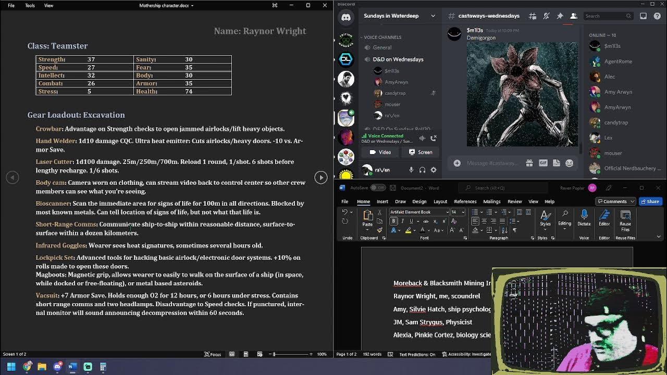Open Google Chrome from the taskbar
Viewport: 667px width, 375px height.
27,367
